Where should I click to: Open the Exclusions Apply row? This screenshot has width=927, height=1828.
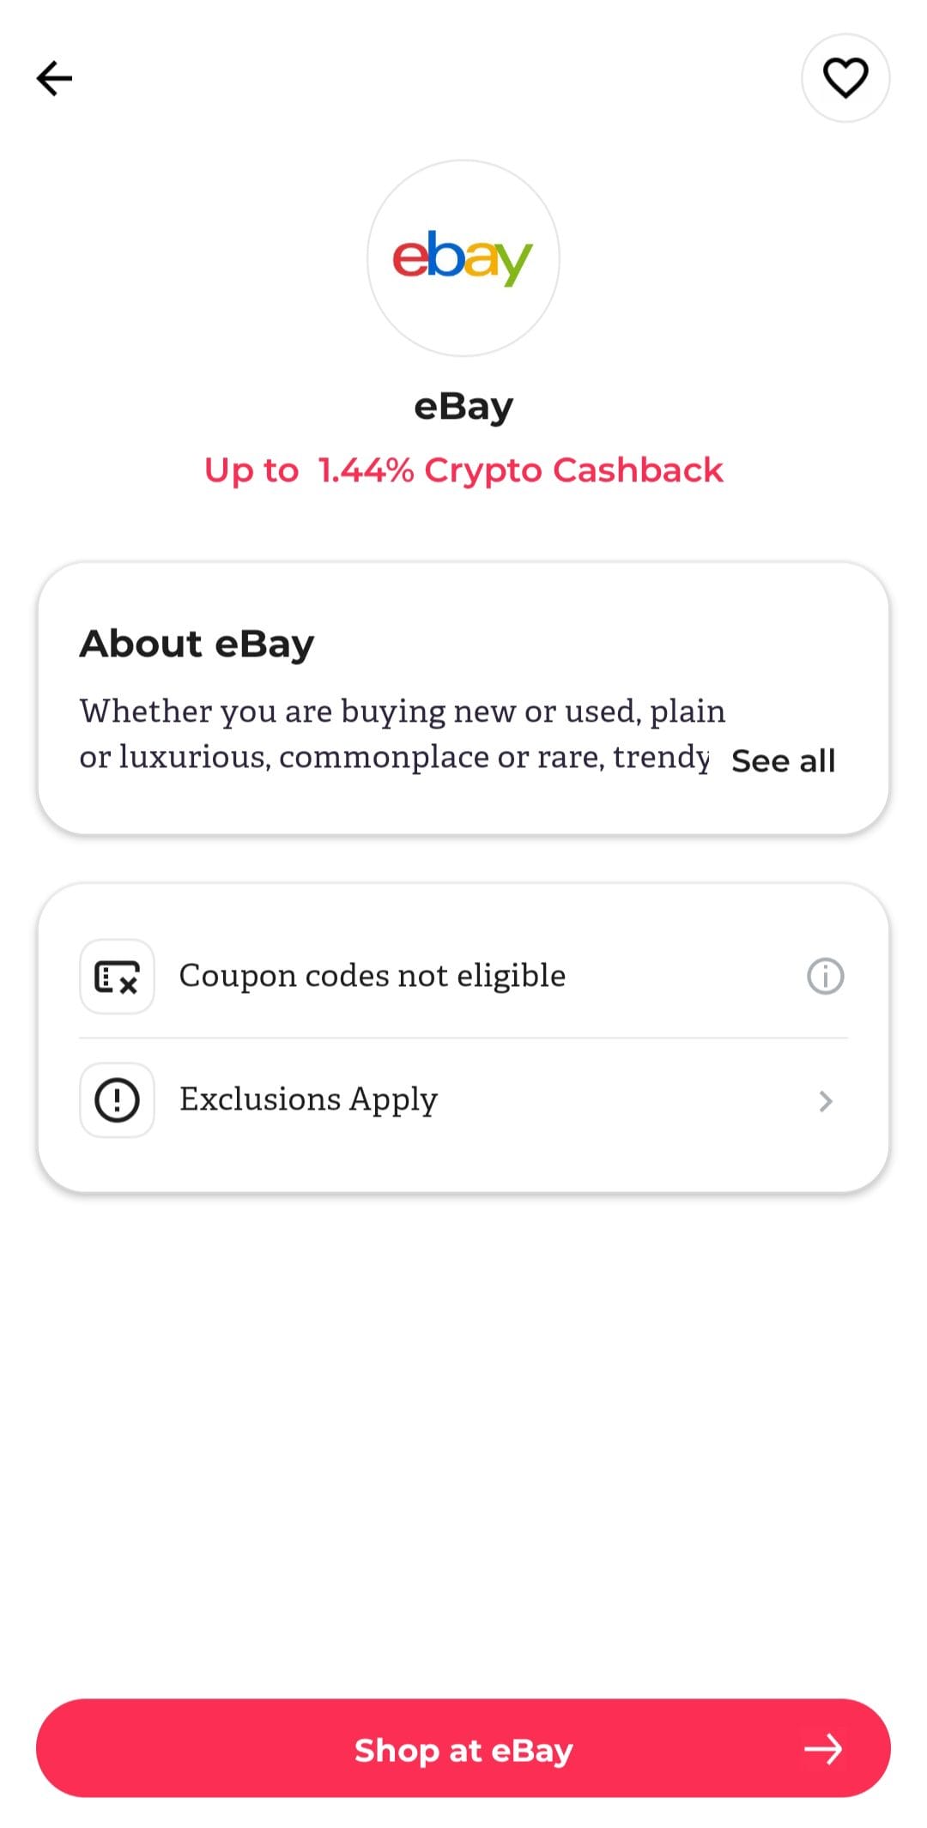coord(463,1100)
